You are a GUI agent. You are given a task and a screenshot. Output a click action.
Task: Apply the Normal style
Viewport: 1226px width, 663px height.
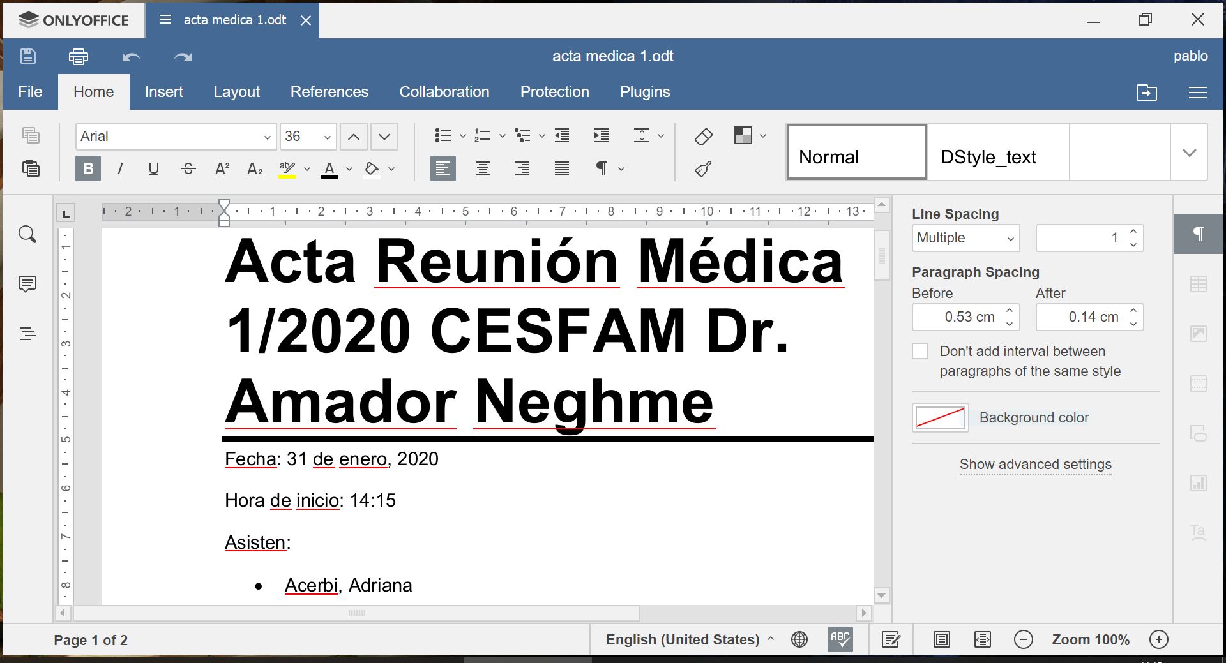click(857, 153)
